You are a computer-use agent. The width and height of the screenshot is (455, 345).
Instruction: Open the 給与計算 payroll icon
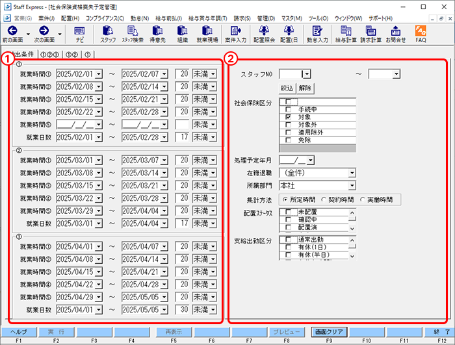click(x=346, y=34)
